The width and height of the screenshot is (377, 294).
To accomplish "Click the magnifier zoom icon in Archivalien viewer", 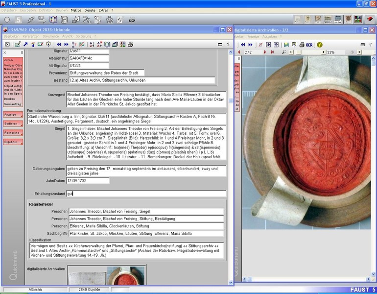I will (x=284, y=52).
